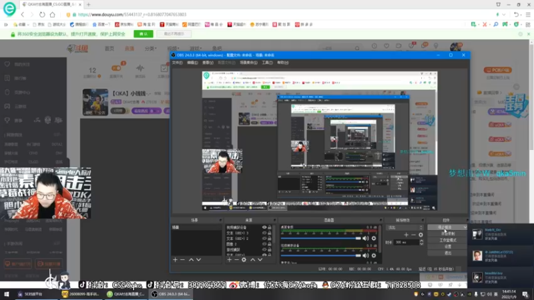The image size is (534, 300).
Task: Toggle visibility eye of 视频捕获设备 source
Action: click(x=264, y=227)
